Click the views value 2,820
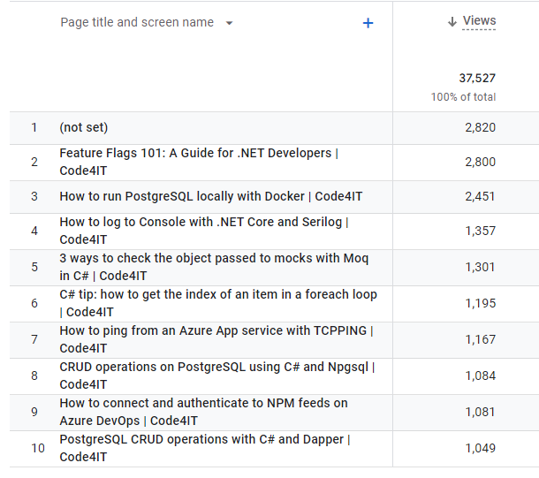 tap(480, 127)
